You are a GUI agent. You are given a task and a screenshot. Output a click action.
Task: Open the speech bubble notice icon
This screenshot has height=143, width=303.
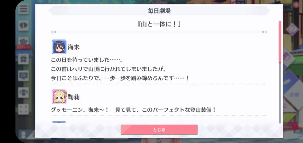23,25
